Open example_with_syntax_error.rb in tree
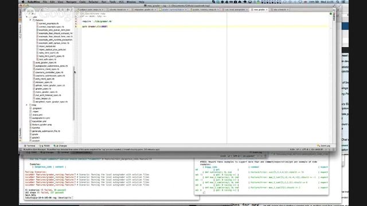This screenshot has width=367, height=206. tap(53, 43)
